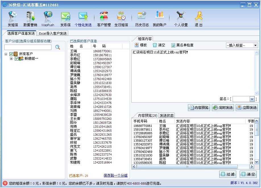
Task: Select customer row 余海洋
Action: (x=98, y=95)
